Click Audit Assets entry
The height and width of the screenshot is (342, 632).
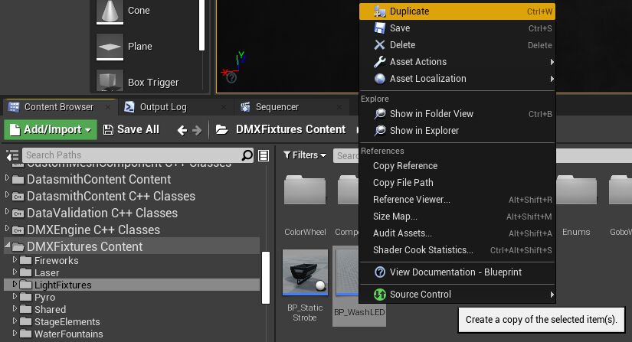click(457, 233)
